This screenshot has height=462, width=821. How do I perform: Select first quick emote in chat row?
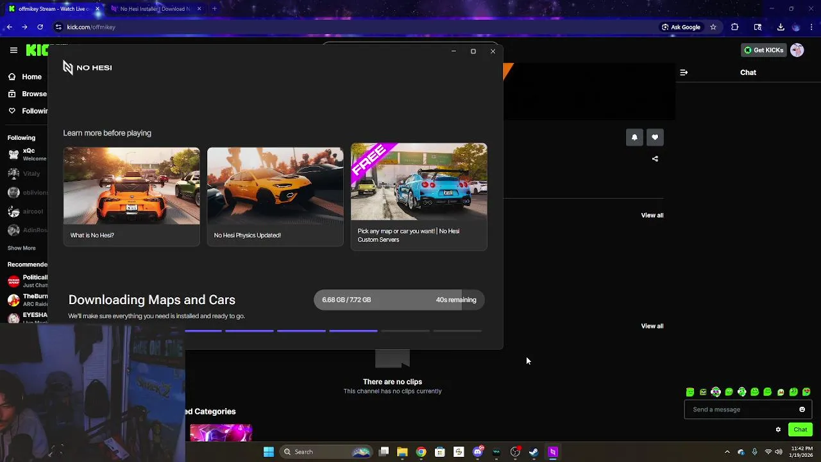(x=690, y=392)
